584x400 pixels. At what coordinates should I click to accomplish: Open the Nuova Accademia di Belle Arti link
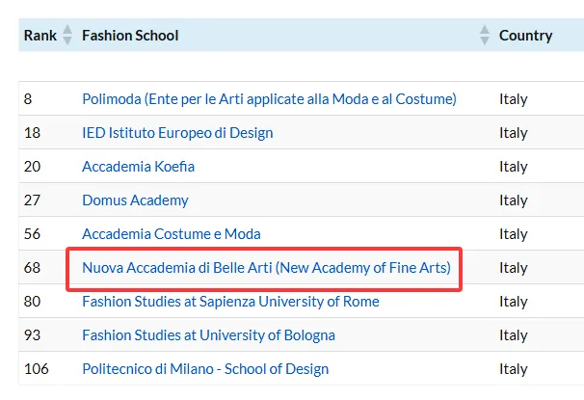[266, 268]
